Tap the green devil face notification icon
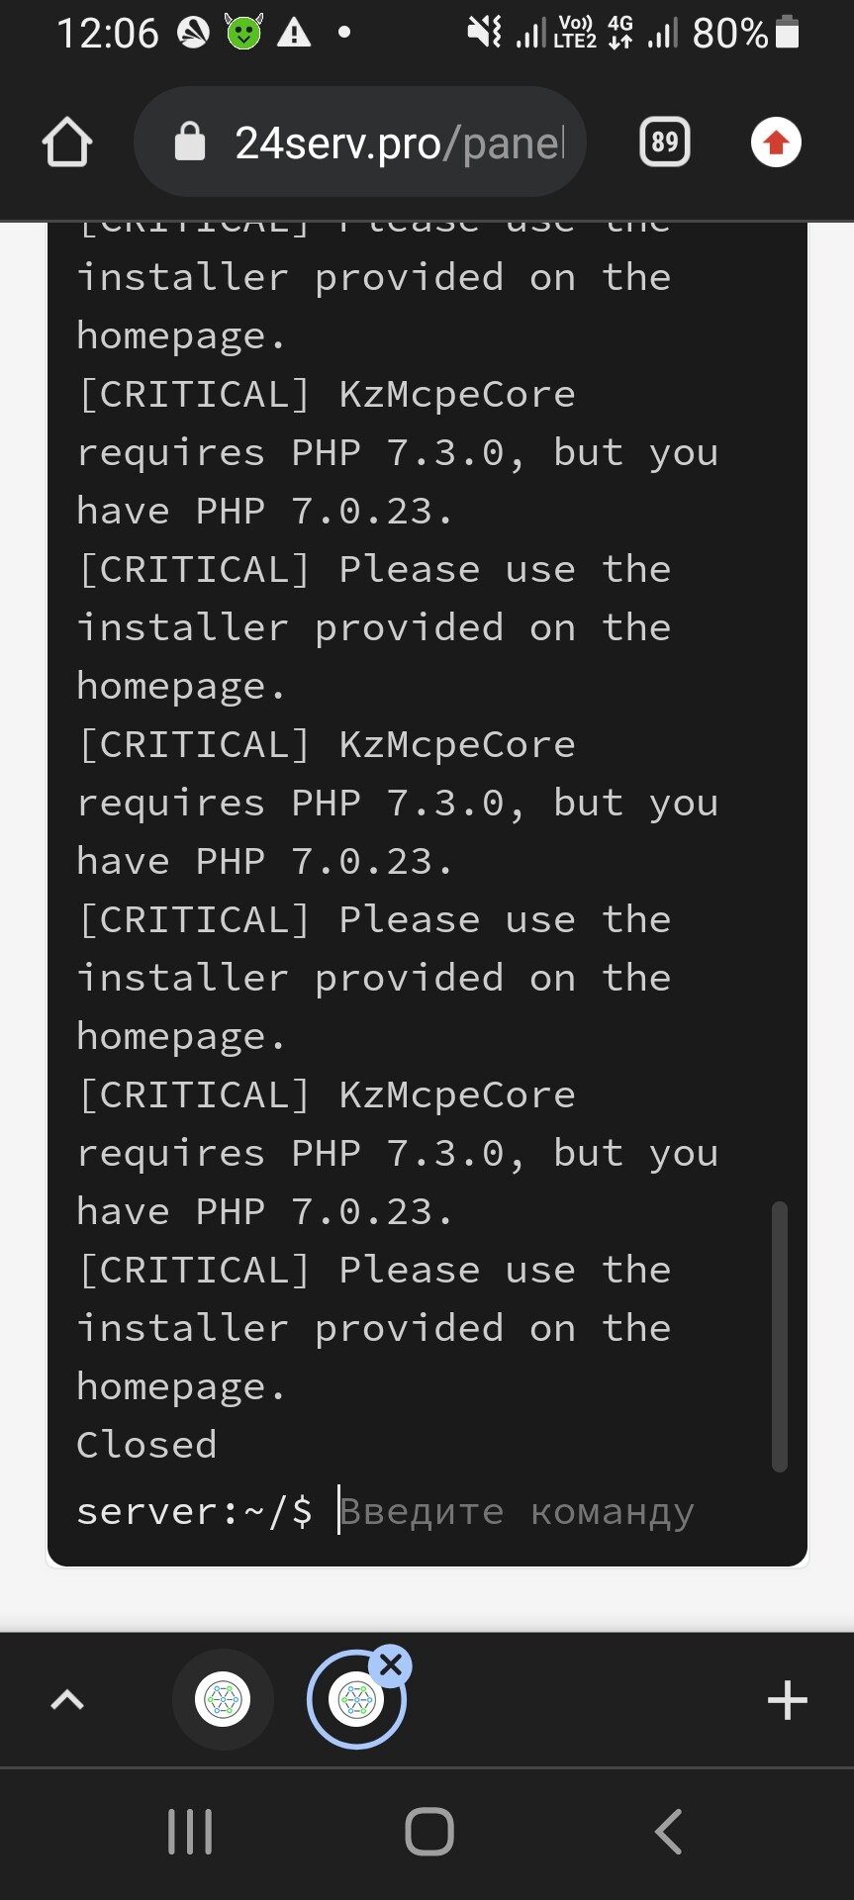This screenshot has width=854, height=1900. pos(243,33)
